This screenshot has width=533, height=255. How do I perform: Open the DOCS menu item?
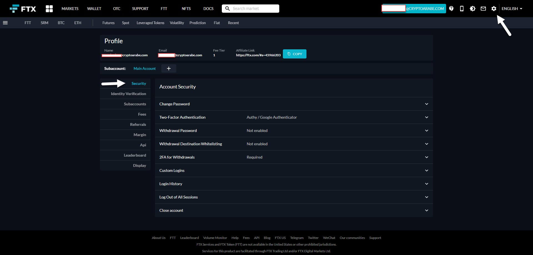tap(208, 9)
